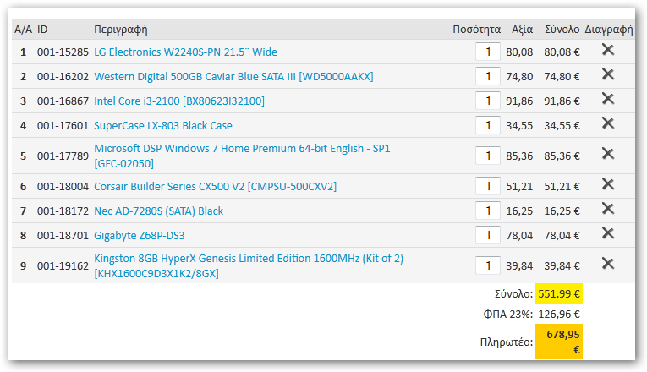Select product ID 001-19162
Screen dimensions: 647x372
(63, 266)
